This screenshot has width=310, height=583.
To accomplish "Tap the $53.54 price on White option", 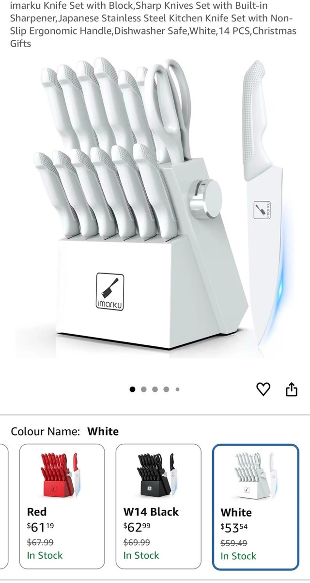I will click(234, 527).
